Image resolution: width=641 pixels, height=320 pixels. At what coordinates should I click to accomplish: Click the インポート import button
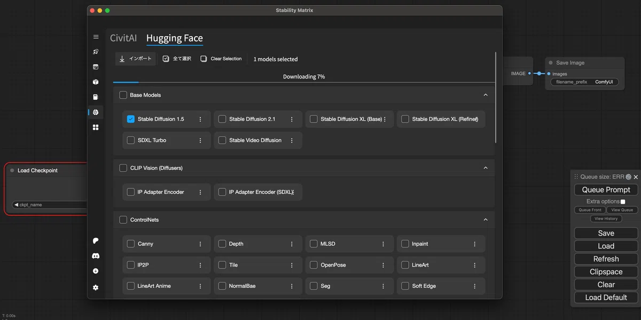tap(136, 59)
